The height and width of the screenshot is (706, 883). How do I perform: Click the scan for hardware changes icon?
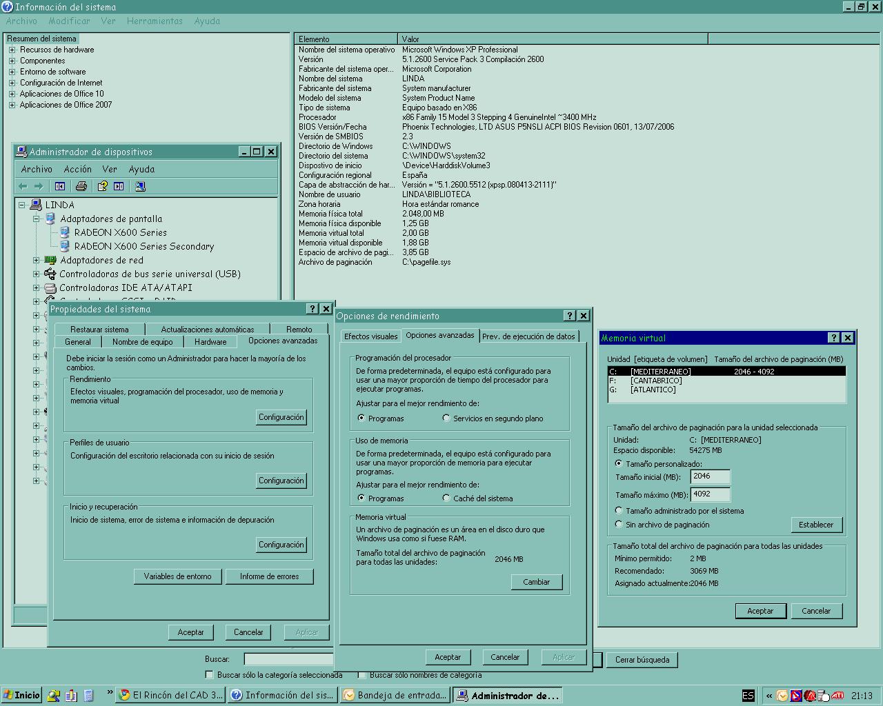click(140, 186)
